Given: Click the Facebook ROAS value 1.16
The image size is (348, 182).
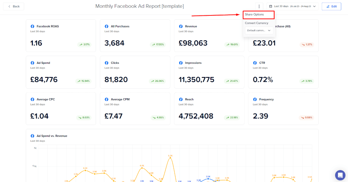Looking at the screenshot, I should (36, 43).
